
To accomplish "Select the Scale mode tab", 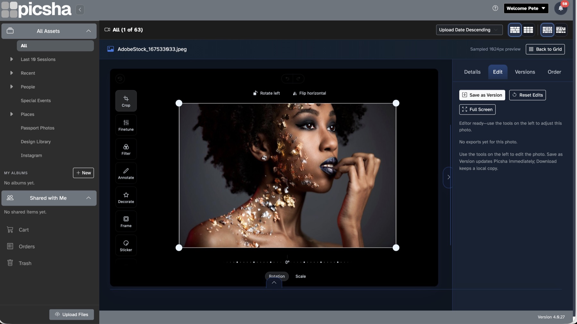I will 300,276.
